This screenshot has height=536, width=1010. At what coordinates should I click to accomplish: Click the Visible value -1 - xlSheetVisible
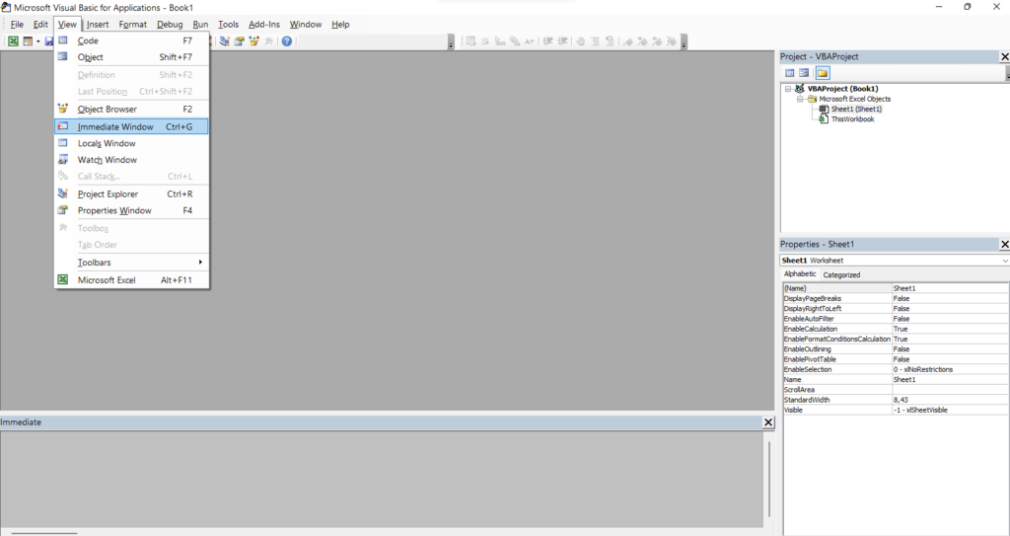[x=950, y=411]
